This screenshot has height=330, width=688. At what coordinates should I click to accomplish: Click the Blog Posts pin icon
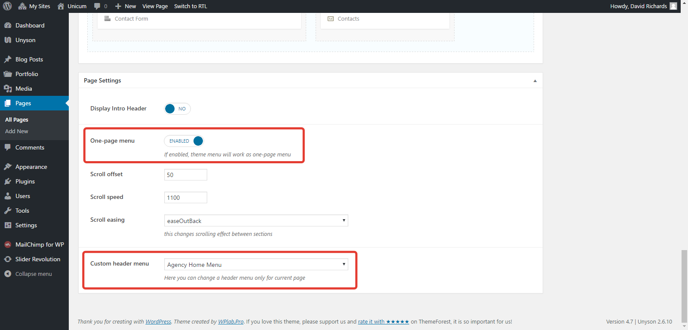[x=8, y=59]
